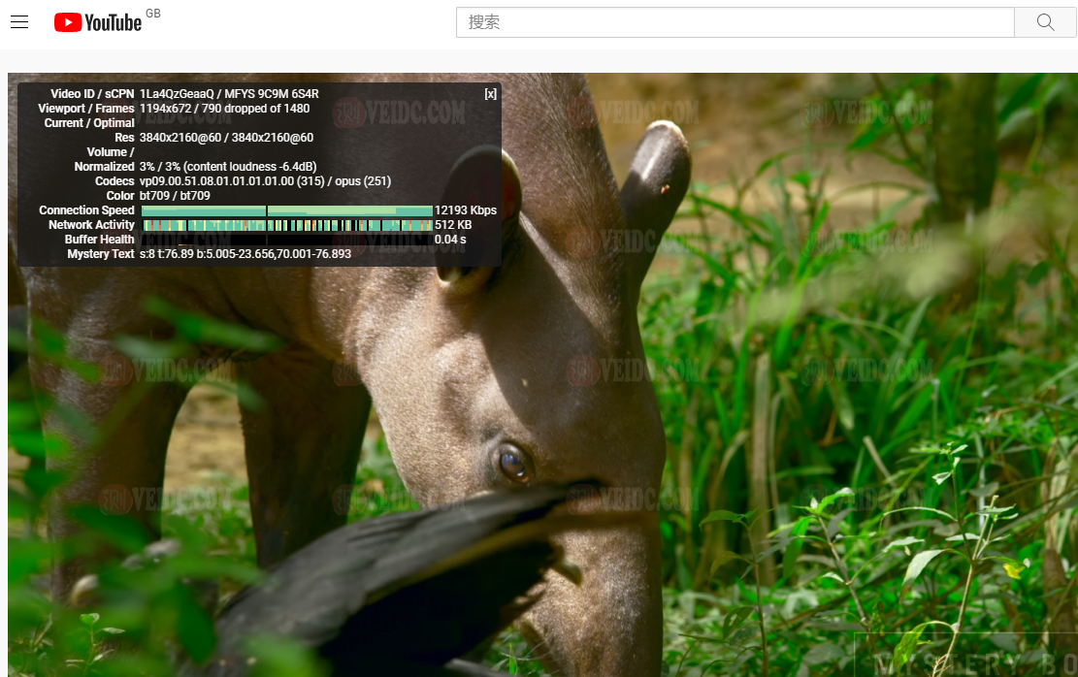The width and height of the screenshot is (1078, 677).
Task: Click the 512 KB network reading
Action: coord(452,225)
